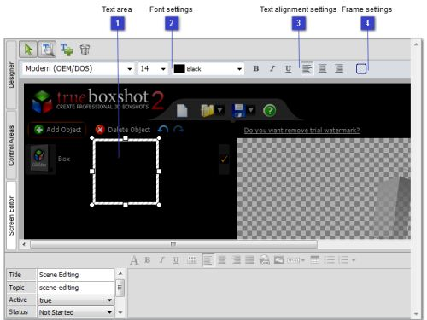
Task: Open the frame settings square icon
Action: [x=361, y=68]
